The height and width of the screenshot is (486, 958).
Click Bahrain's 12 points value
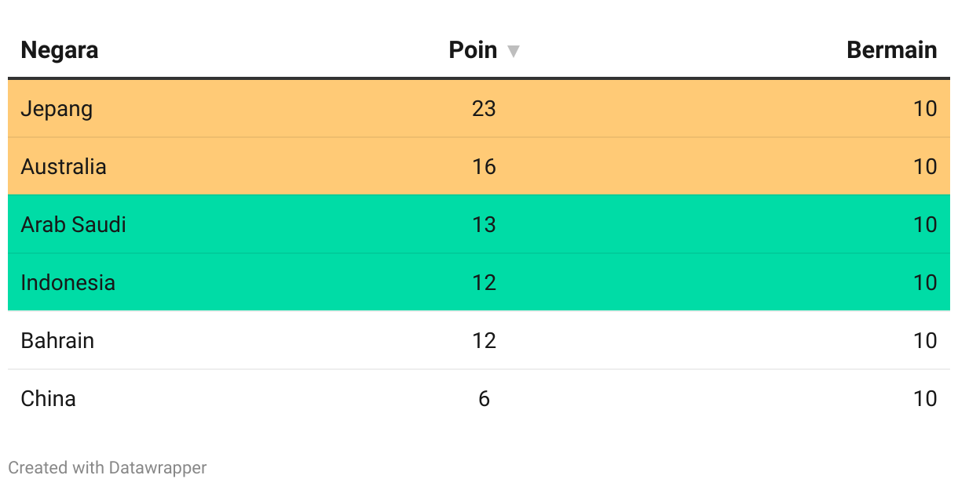click(x=484, y=340)
